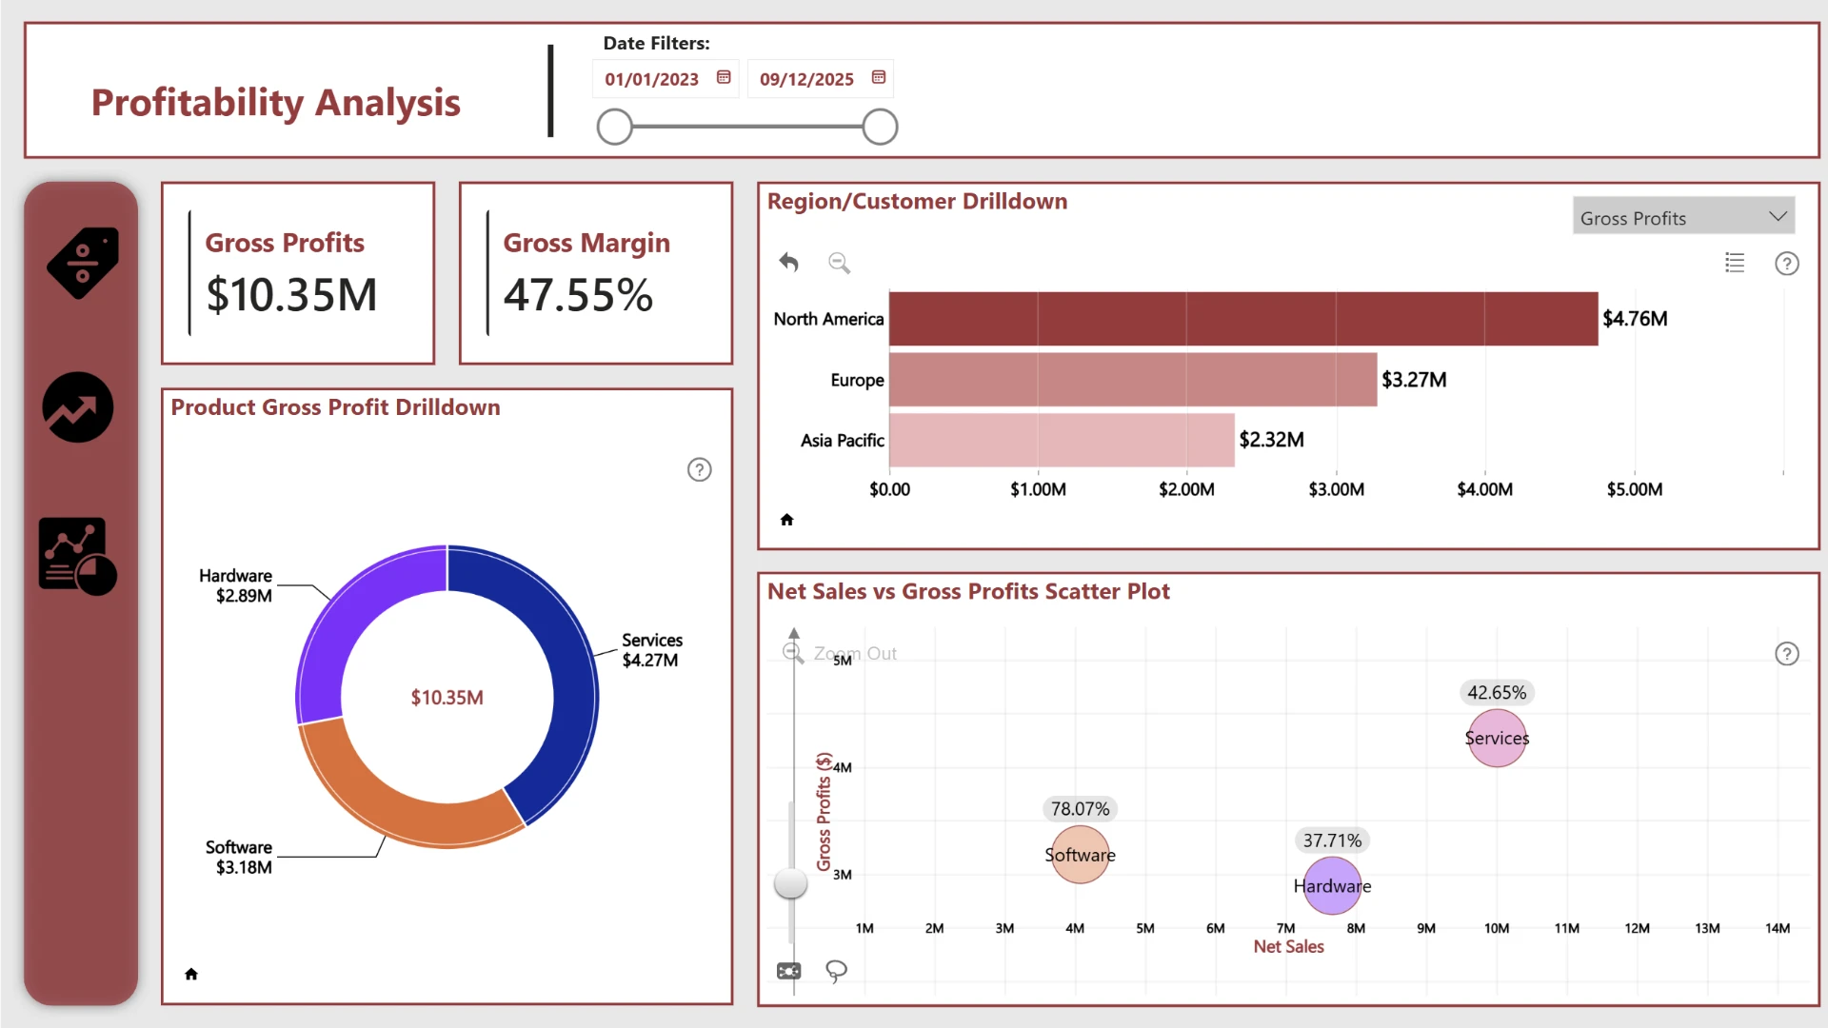The height and width of the screenshot is (1028, 1828).
Task: Click home icon under the region bar chart
Action: pyautogui.click(x=786, y=520)
